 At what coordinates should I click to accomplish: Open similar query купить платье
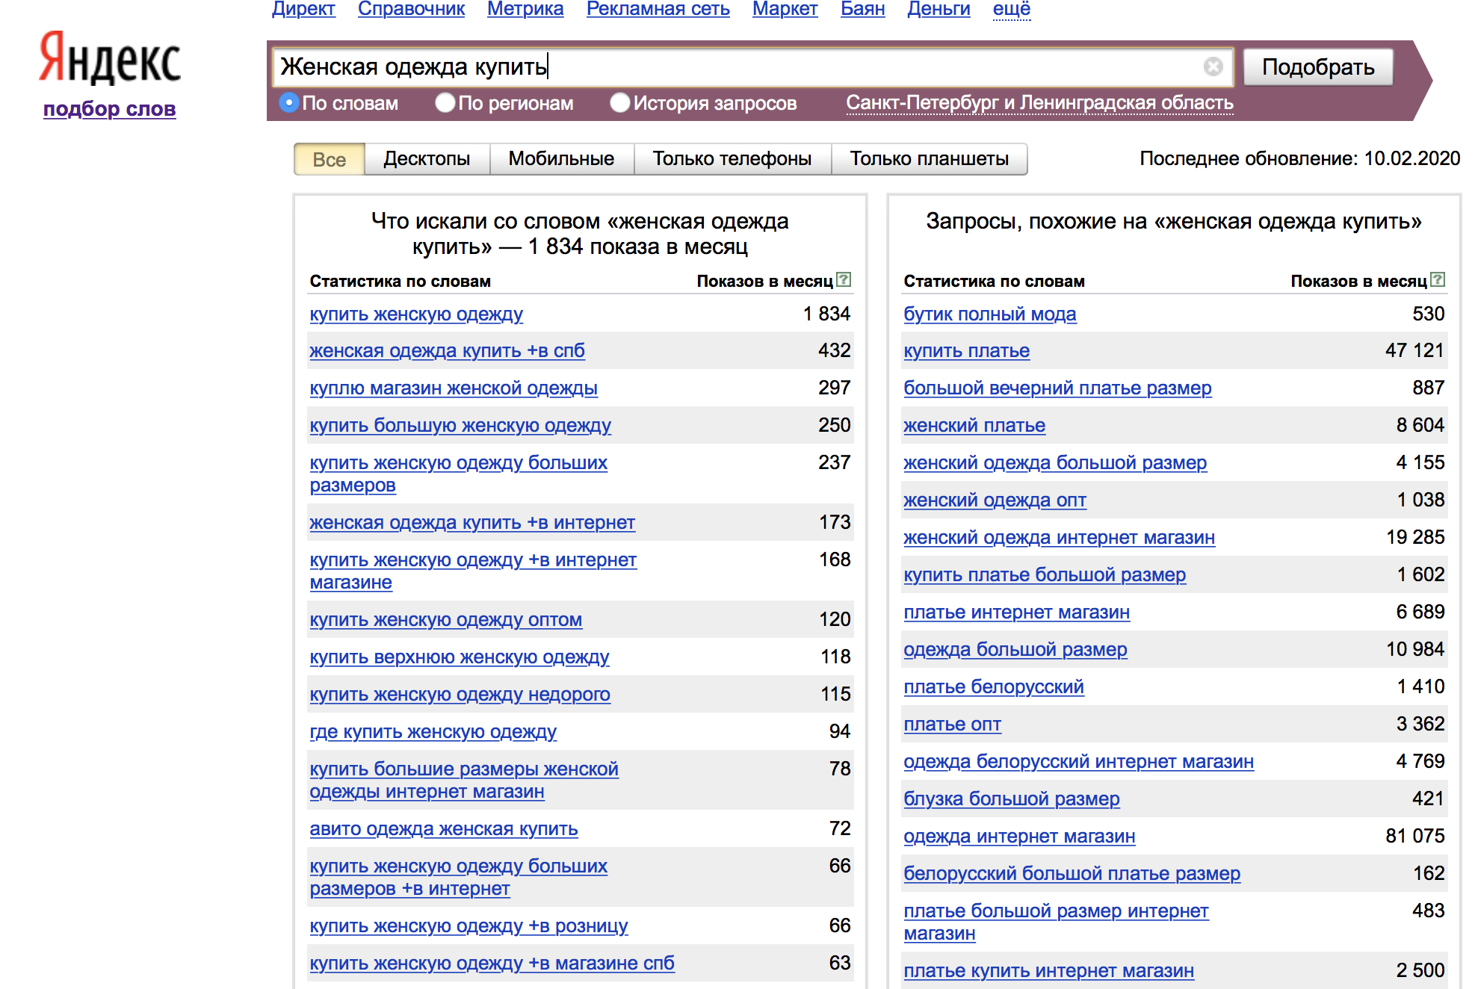click(967, 351)
